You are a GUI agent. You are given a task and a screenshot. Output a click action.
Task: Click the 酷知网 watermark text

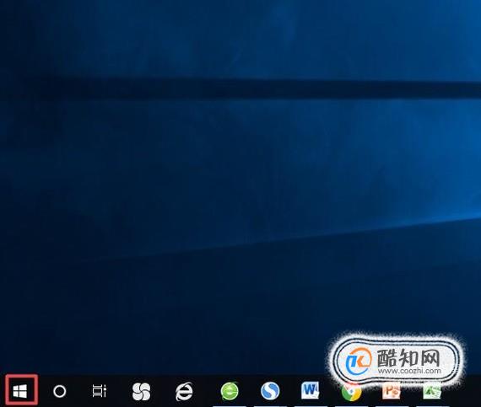pyautogui.click(x=408, y=357)
